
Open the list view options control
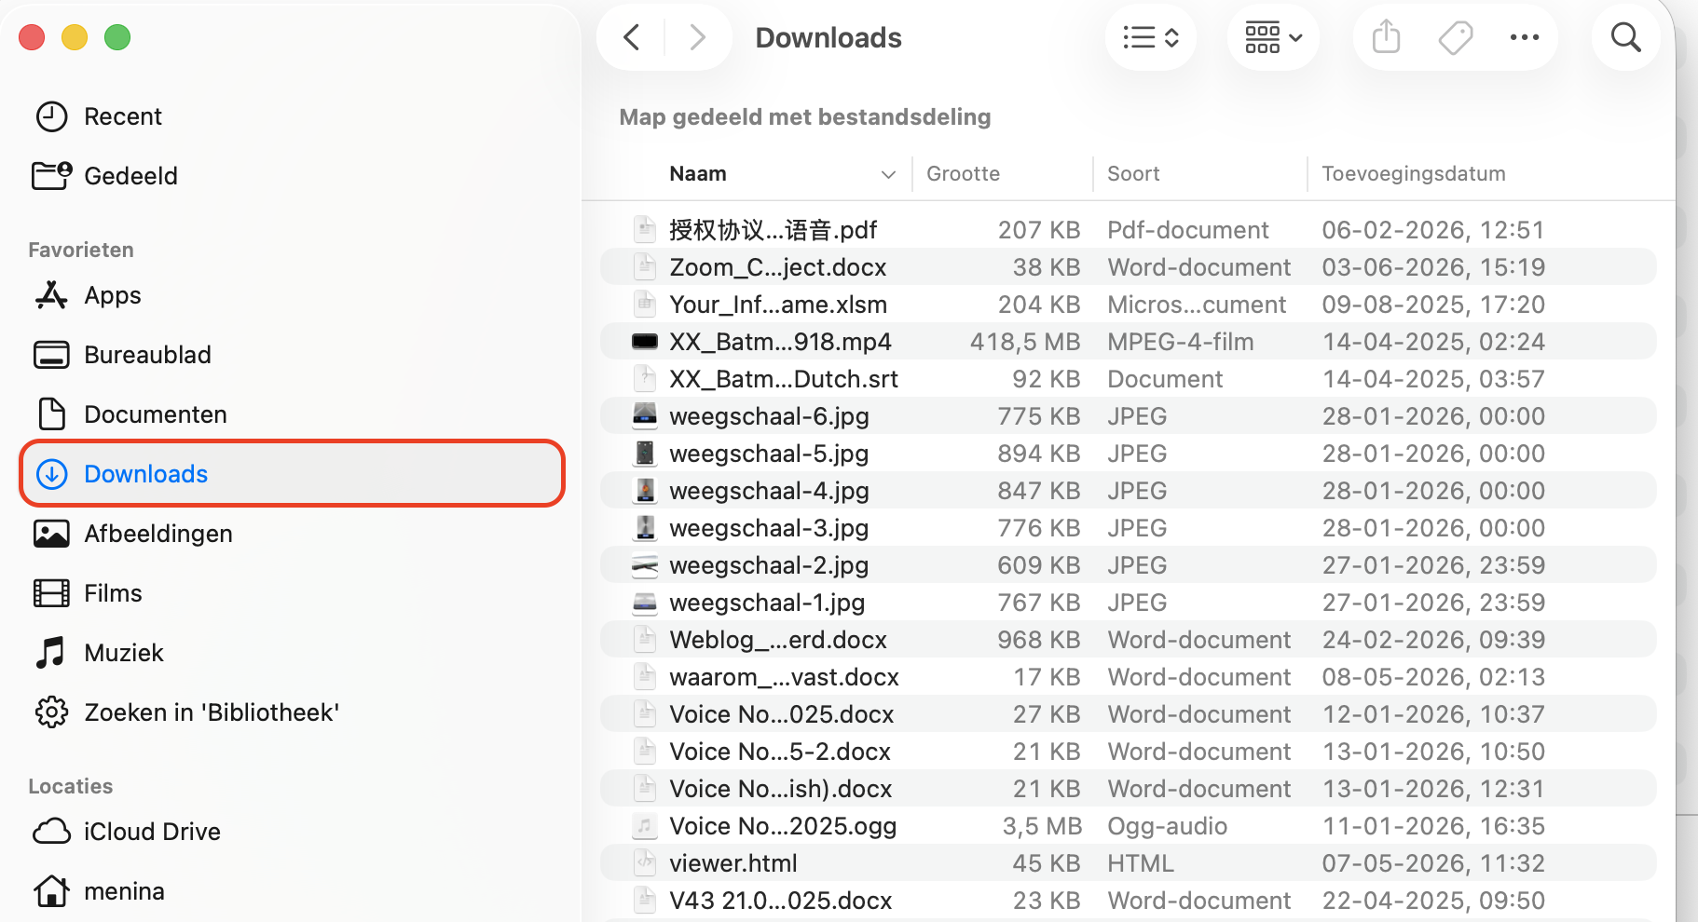tap(1151, 37)
